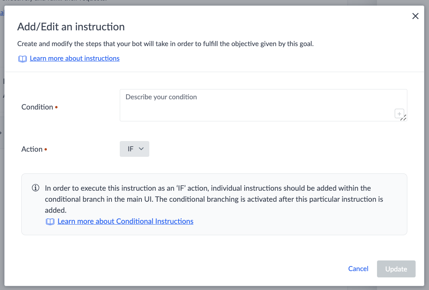
Task: Click the Condition field label
Action: pyautogui.click(x=37, y=107)
